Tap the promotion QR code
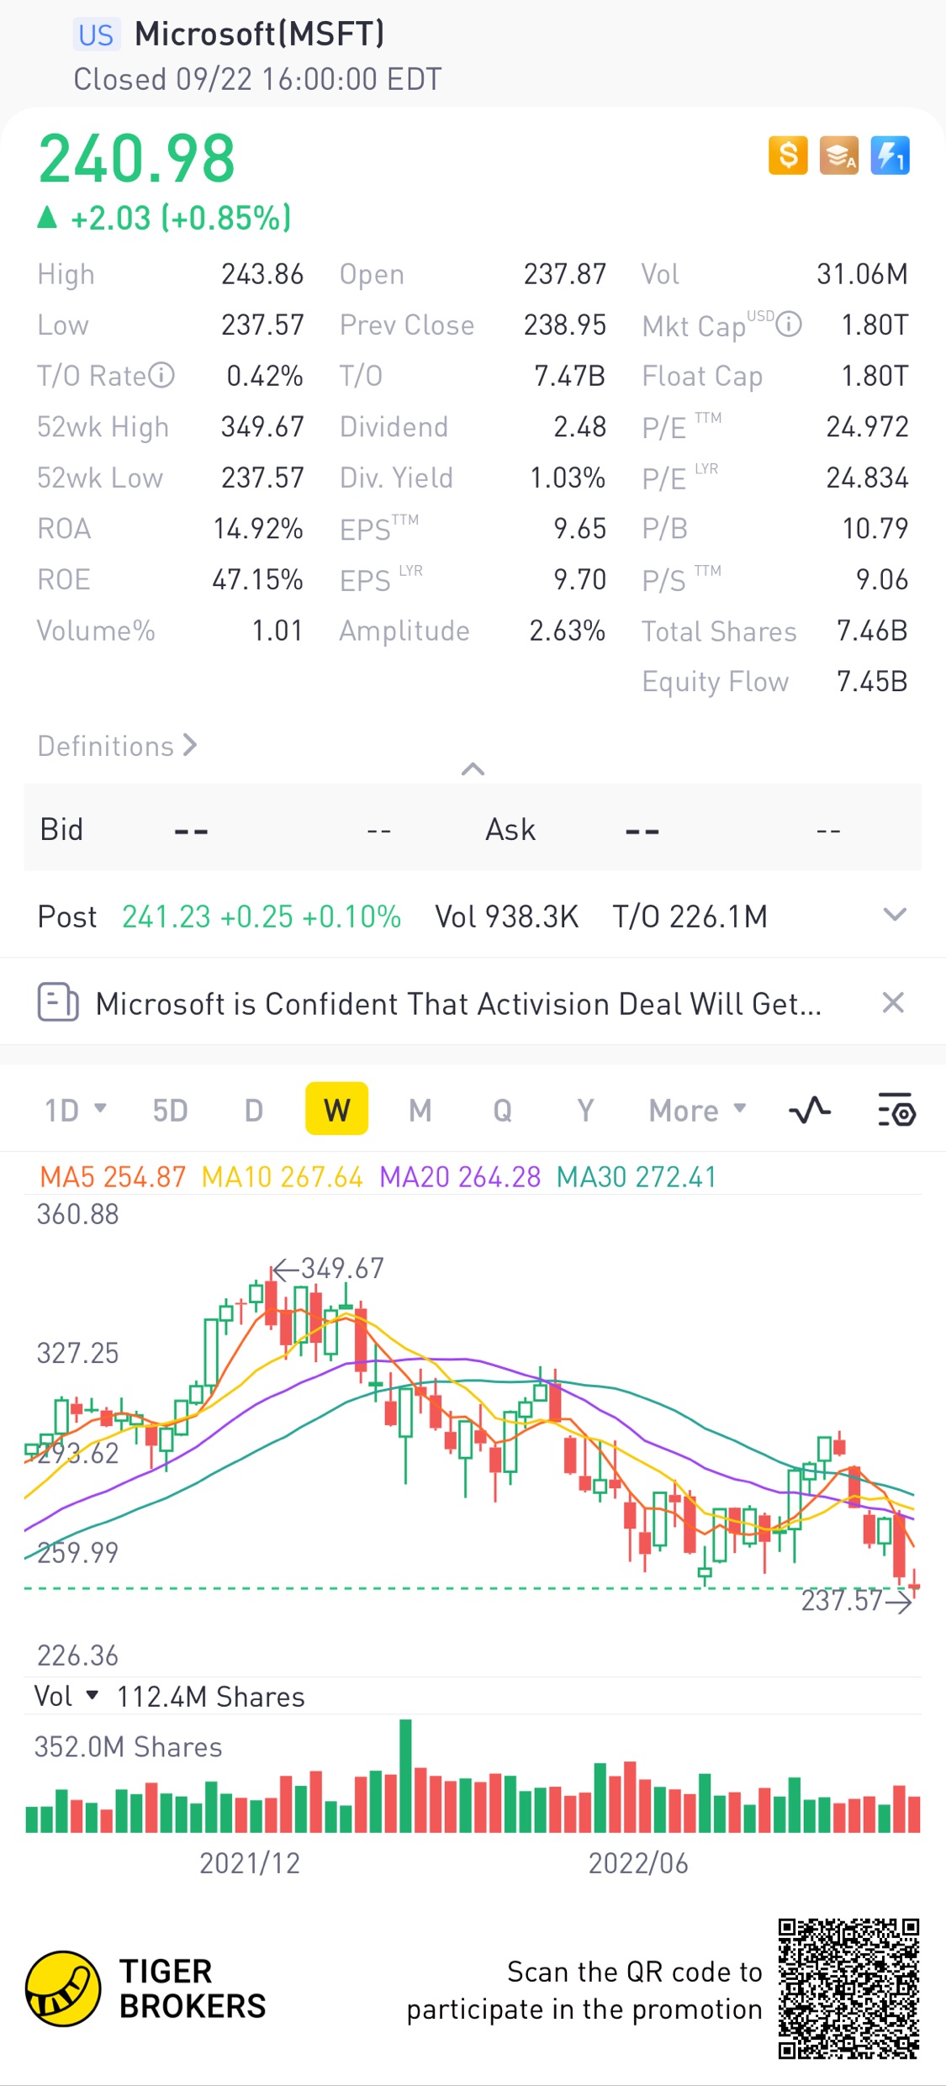The image size is (946, 2086). [848, 1988]
